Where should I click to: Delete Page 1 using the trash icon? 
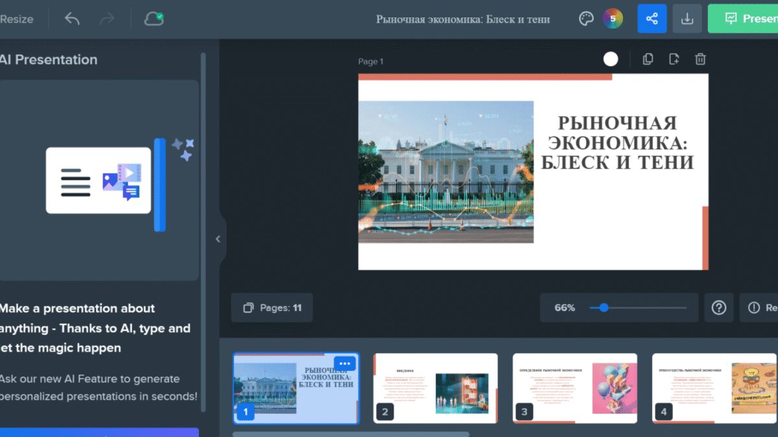click(x=700, y=60)
